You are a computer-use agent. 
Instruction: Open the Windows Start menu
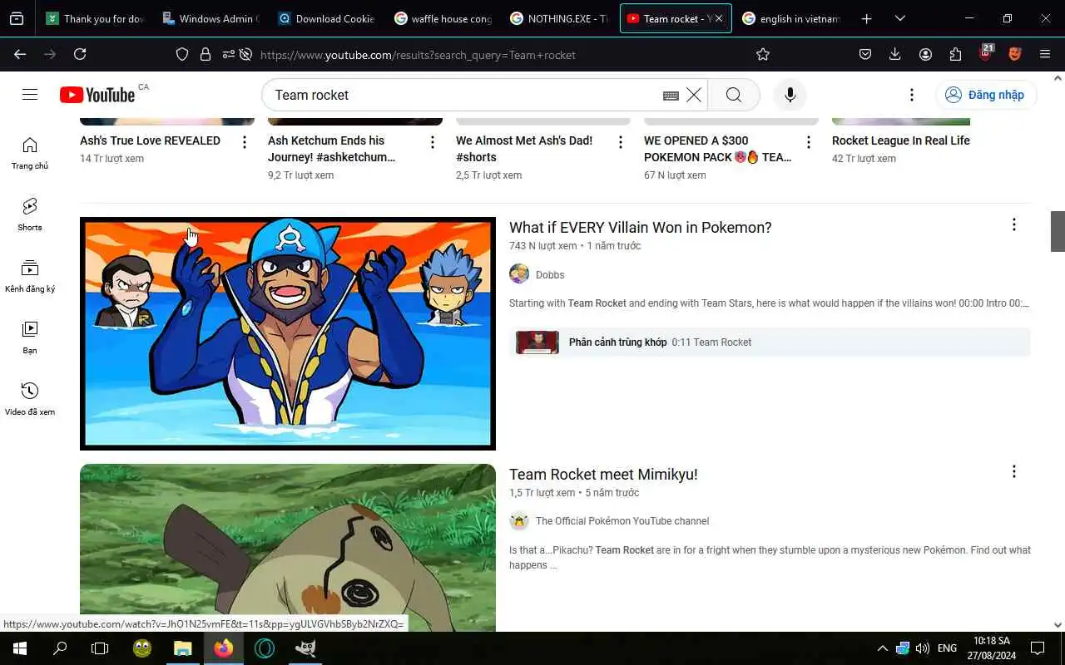20,648
